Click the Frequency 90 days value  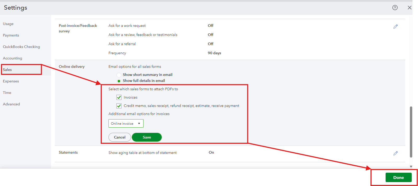(214, 53)
